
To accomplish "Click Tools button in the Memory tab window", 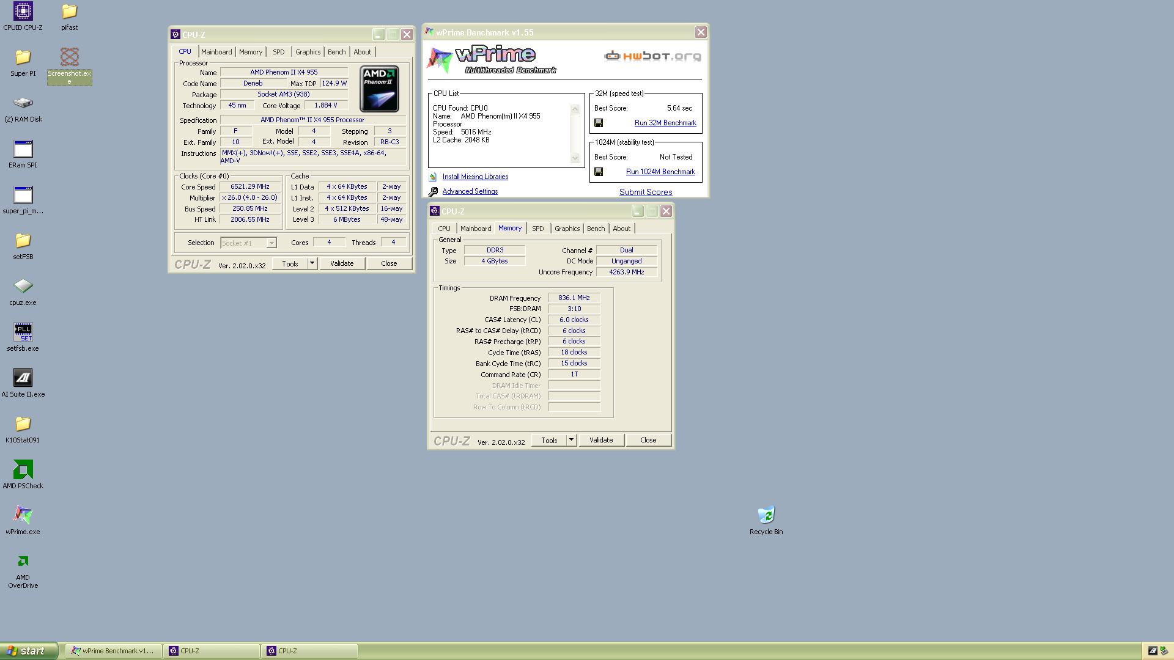I will (549, 440).
